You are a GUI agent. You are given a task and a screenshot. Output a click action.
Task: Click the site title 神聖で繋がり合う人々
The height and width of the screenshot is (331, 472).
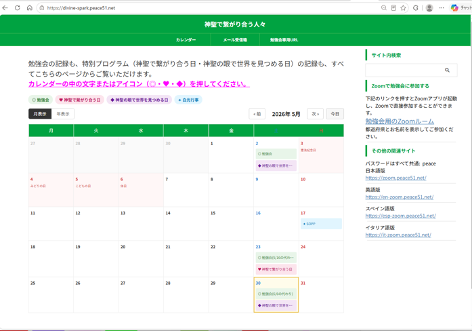pos(235,24)
